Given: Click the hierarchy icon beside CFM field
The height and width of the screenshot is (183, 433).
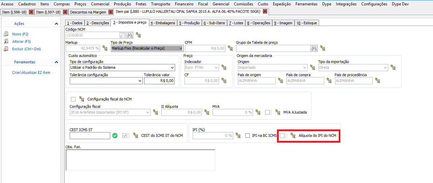Looking at the screenshot, I should tap(230, 48).
